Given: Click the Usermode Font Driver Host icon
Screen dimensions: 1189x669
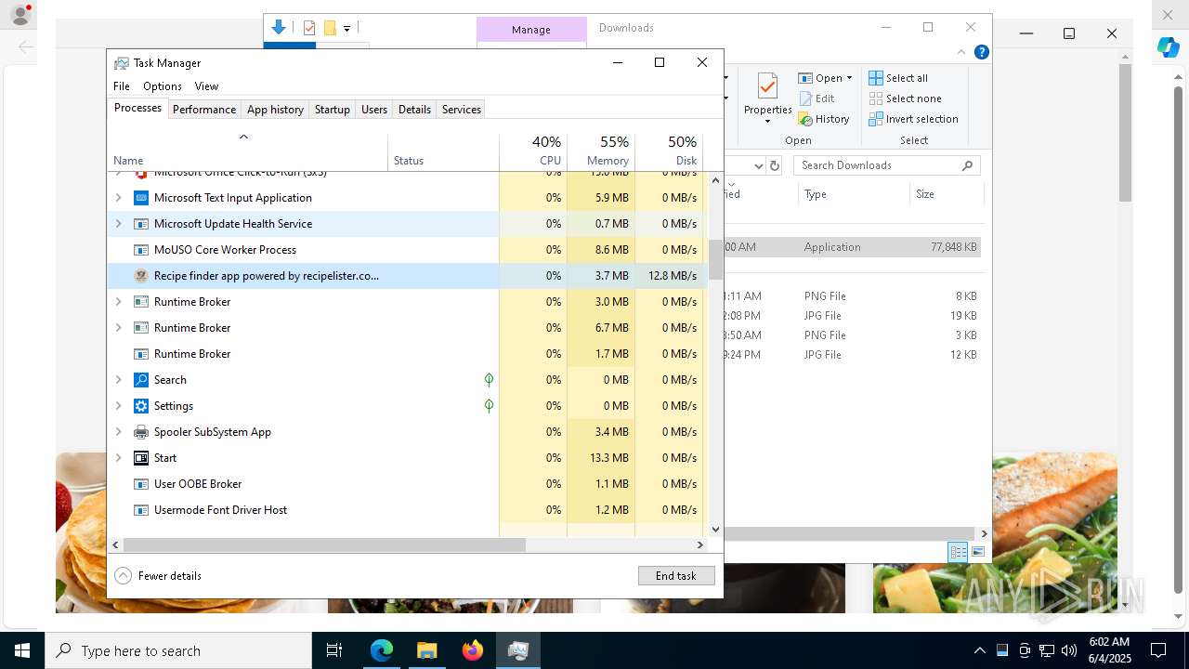Looking at the screenshot, I should [x=141, y=510].
